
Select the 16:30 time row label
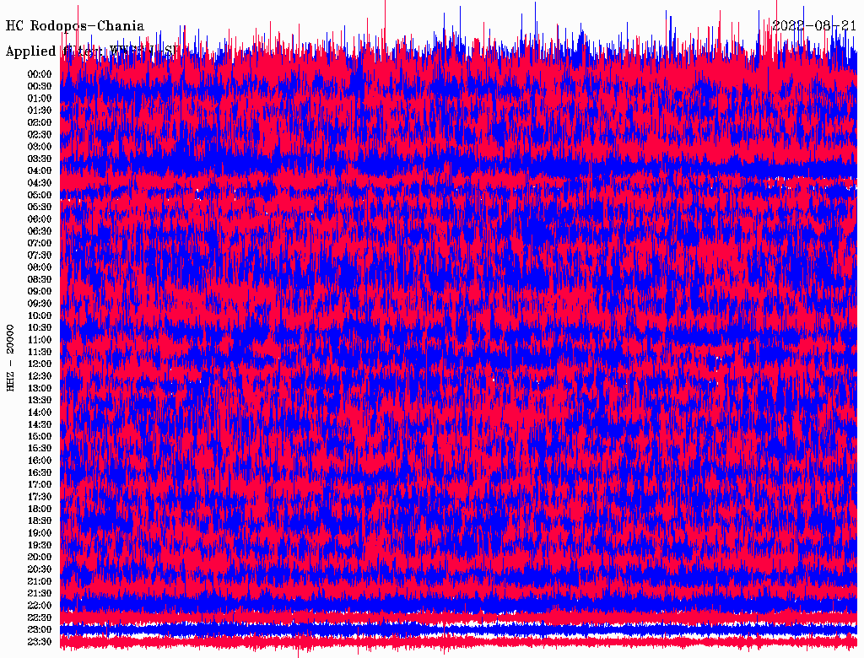pyautogui.click(x=40, y=473)
